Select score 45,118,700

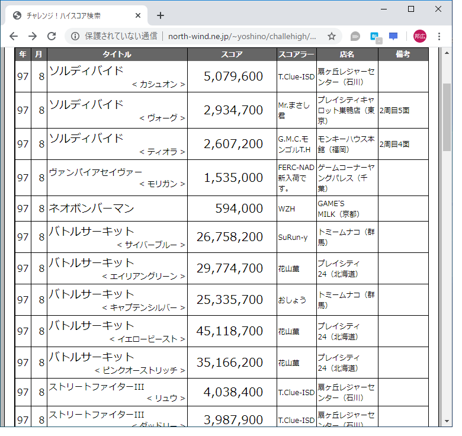[x=230, y=331]
